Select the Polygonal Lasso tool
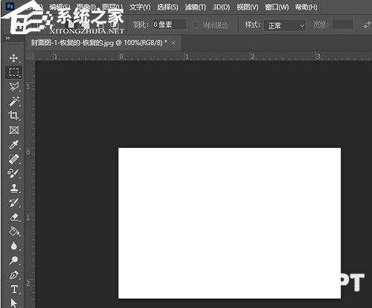Image resolution: width=372 pixels, height=308 pixels. tap(13, 87)
